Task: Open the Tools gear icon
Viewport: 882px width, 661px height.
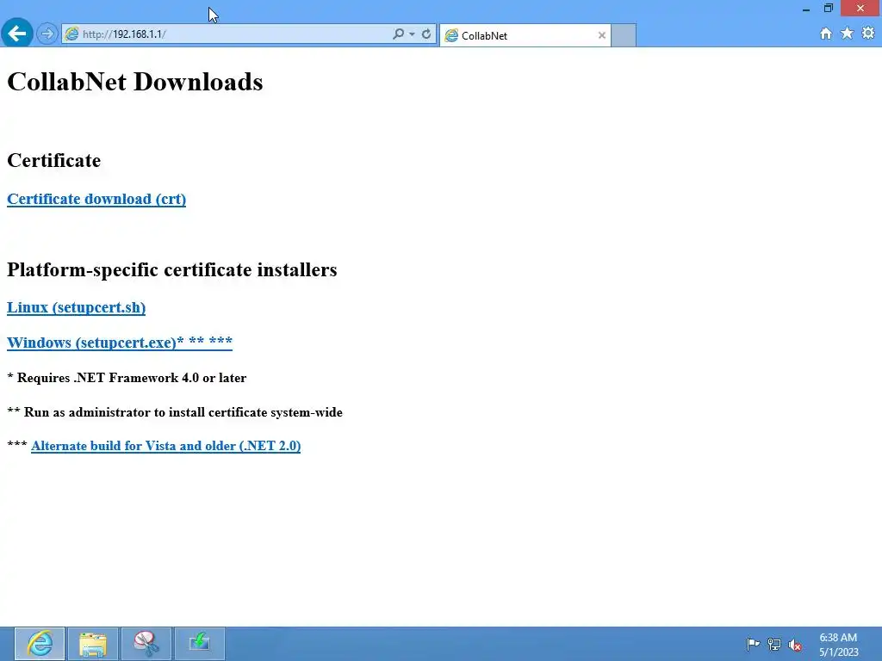Action: click(x=868, y=34)
